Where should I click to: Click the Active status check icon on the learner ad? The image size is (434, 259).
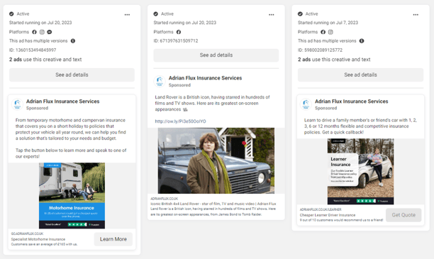point(300,14)
